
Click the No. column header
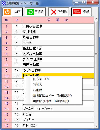(7, 20)
